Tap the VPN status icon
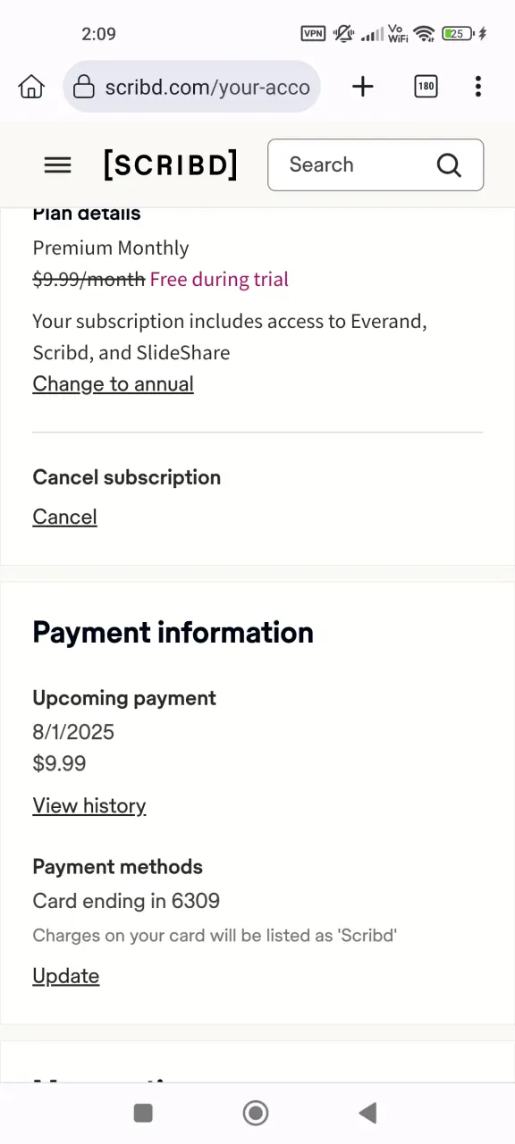This screenshot has width=515, height=1144. point(313,34)
